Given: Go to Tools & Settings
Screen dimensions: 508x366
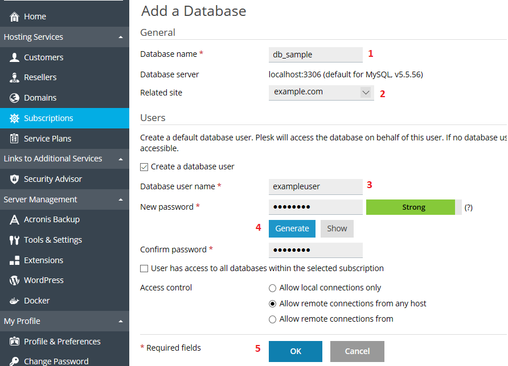Looking at the screenshot, I should 52,240.
